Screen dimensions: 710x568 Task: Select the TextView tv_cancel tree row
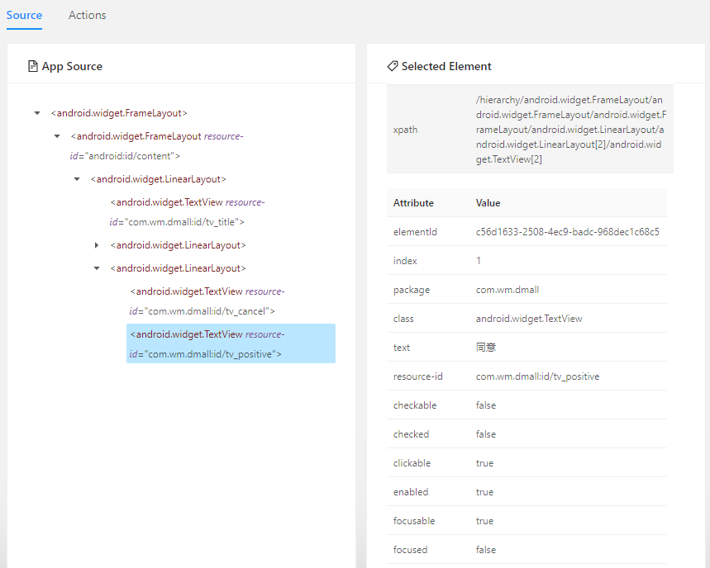(207, 301)
